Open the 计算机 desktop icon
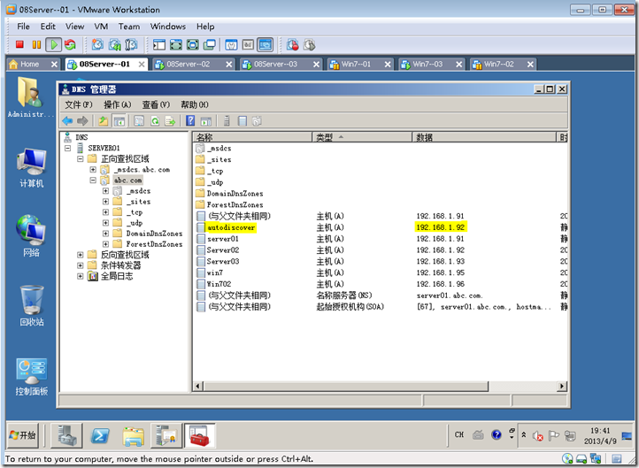The height and width of the screenshot is (468, 639). coord(31,168)
